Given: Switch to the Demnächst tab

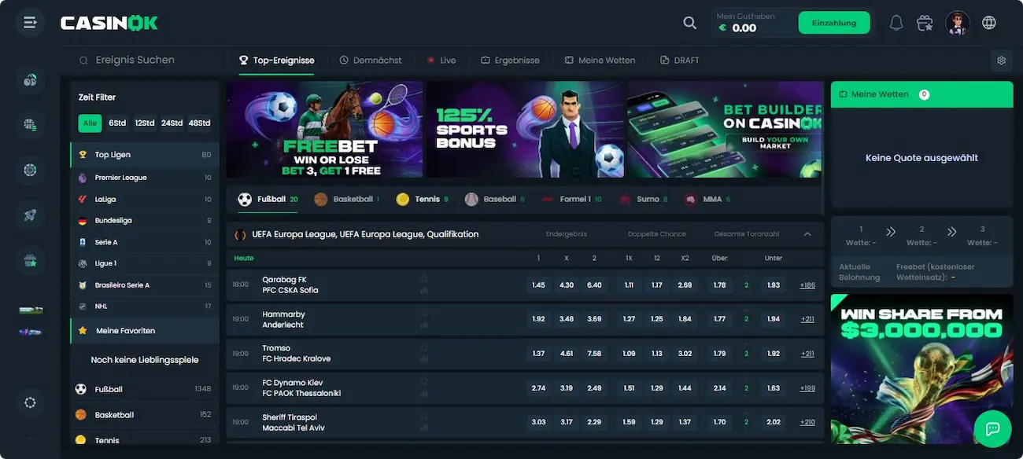Looking at the screenshot, I should [371, 60].
